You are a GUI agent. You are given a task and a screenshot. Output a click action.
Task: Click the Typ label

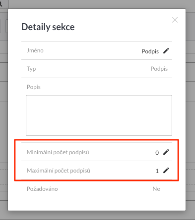pyautogui.click(x=31, y=69)
